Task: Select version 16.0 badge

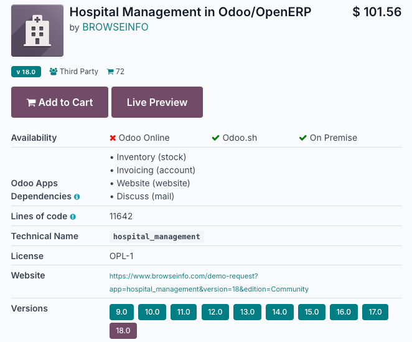Action: pos(344,312)
